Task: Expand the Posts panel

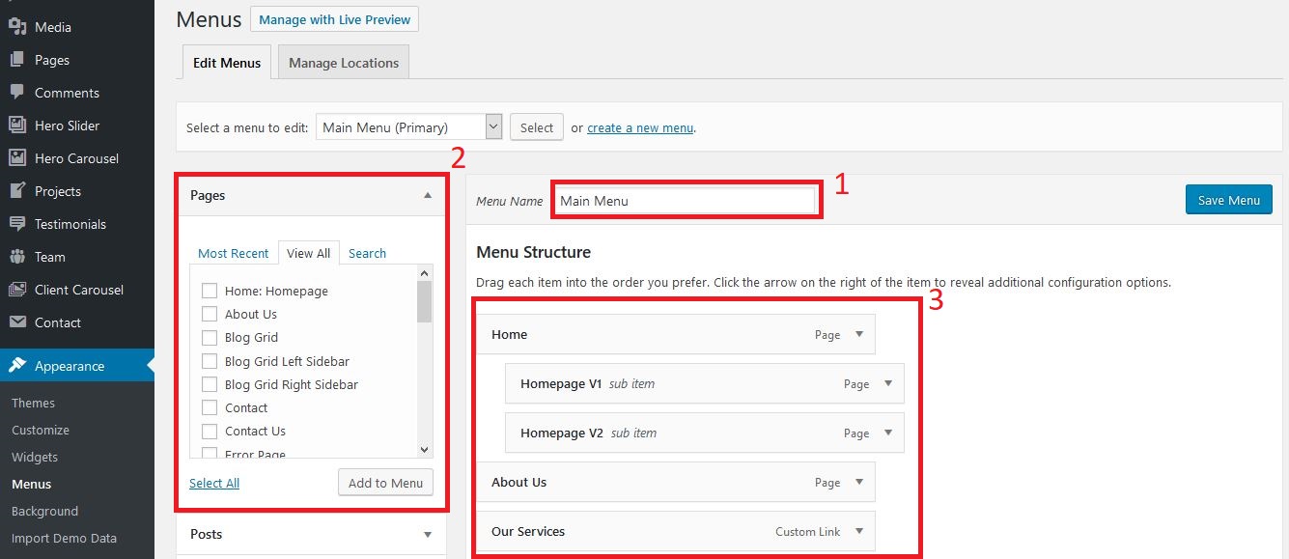Action: pyautogui.click(x=428, y=534)
